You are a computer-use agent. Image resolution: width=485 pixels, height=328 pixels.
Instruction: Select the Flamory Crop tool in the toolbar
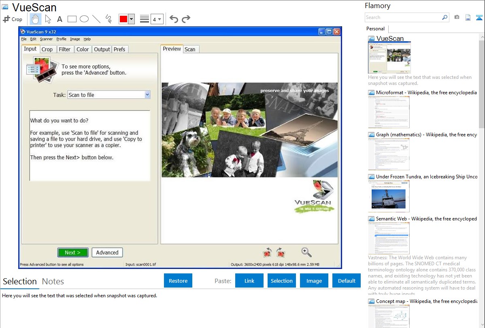pyautogui.click(x=13, y=19)
